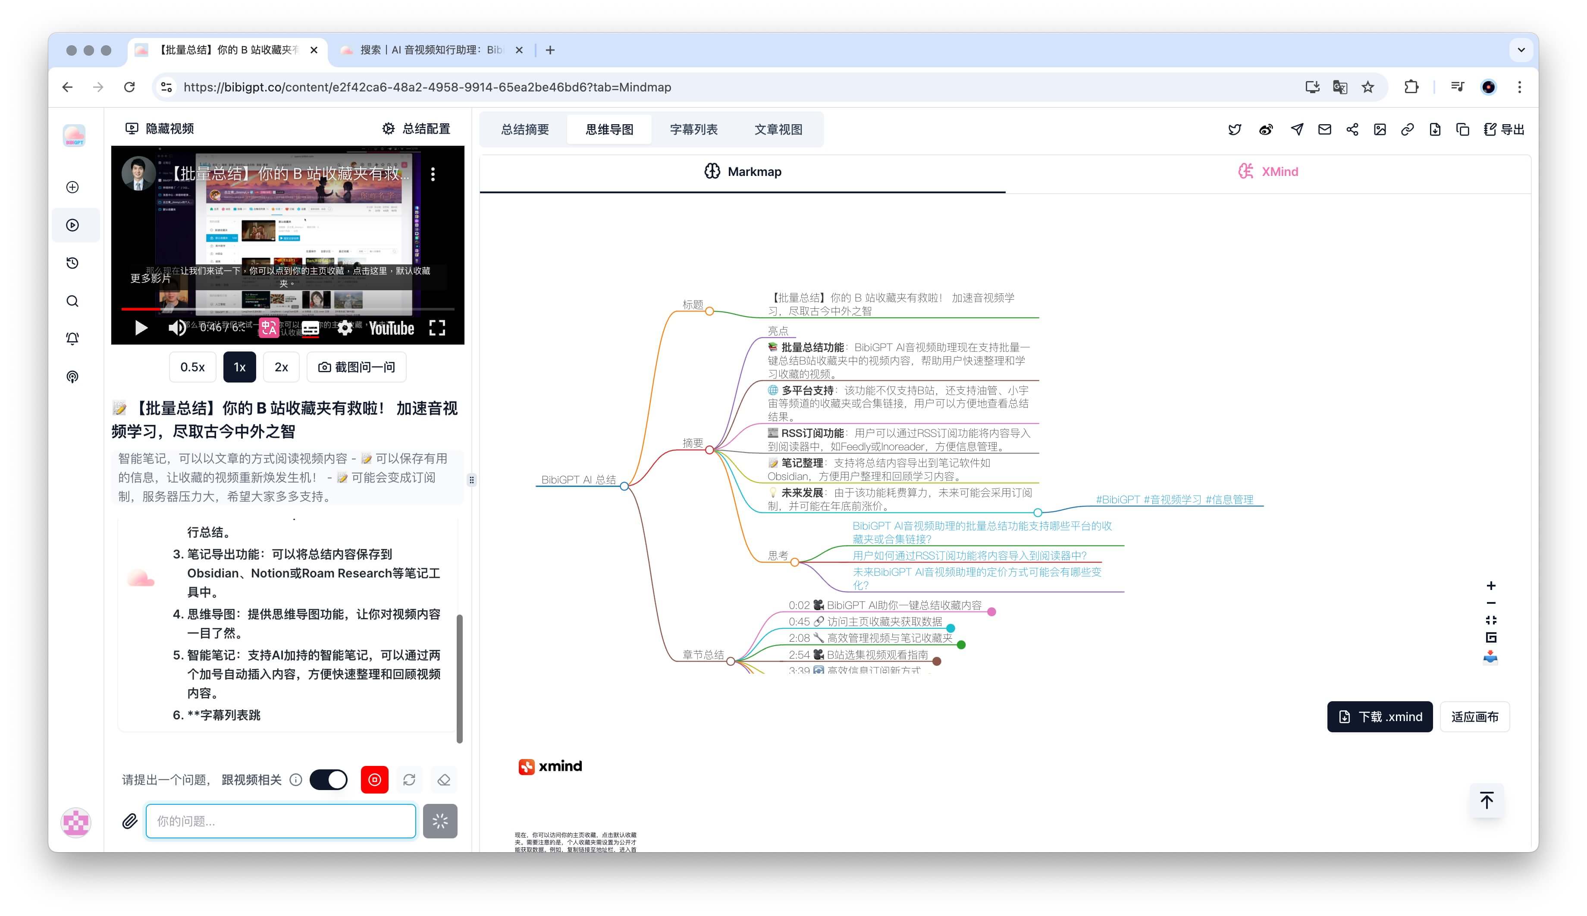
Task: Toggle subtitles in the video player
Action: pyautogui.click(x=310, y=328)
